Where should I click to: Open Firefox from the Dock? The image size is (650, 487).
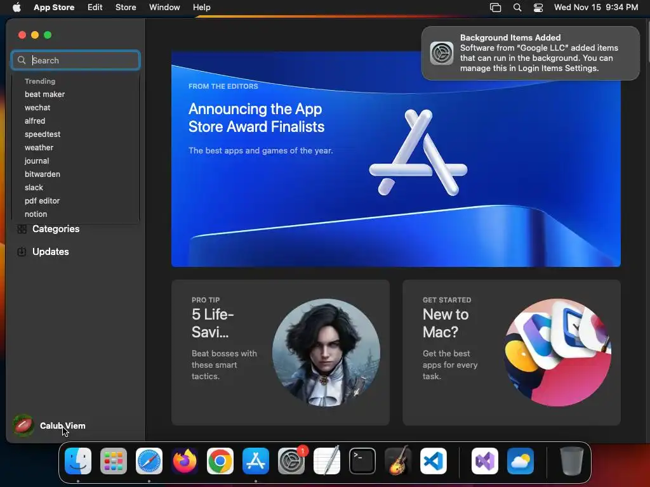pos(185,461)
